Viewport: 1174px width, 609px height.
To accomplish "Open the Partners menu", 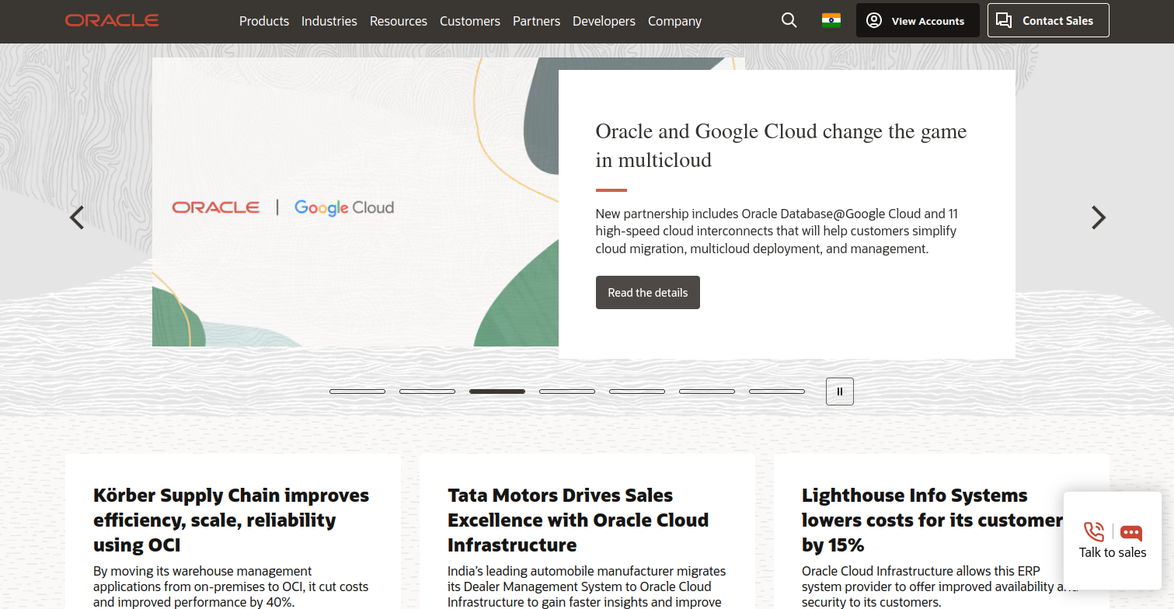I will (536, 22).
